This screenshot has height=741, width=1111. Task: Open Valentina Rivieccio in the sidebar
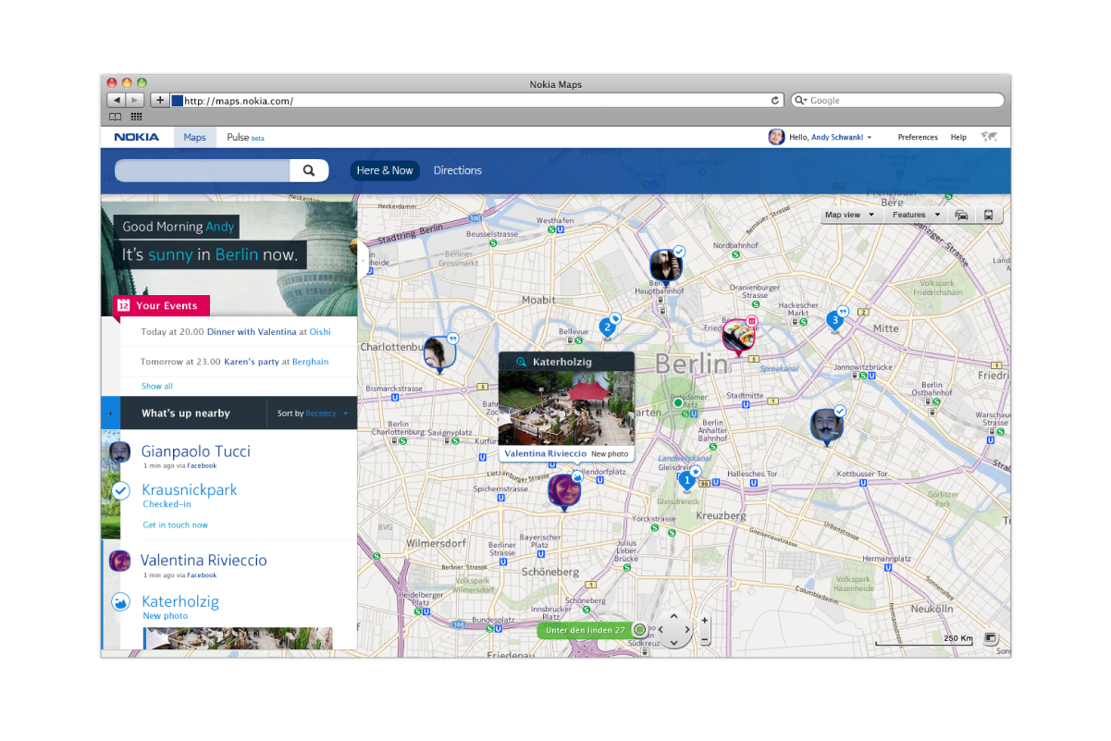click(204, 560)
